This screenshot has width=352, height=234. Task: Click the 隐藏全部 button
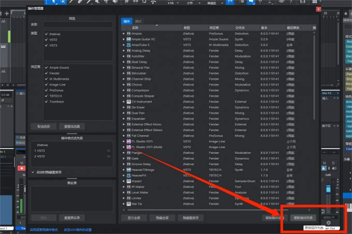(x=161, y=218)
